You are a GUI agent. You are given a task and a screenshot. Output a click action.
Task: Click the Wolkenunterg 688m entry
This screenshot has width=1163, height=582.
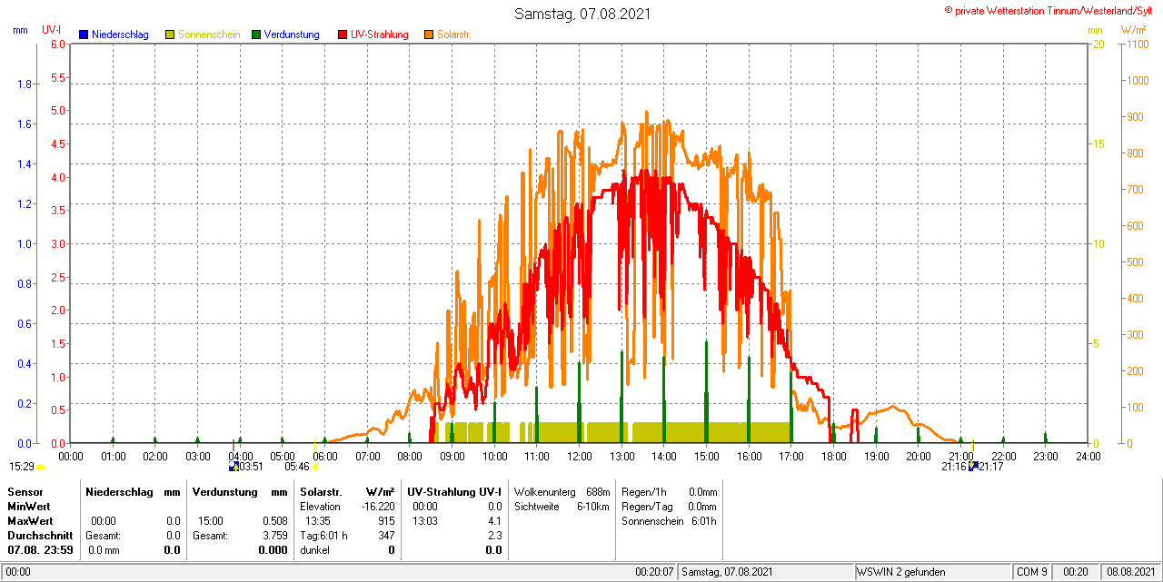click(562, 491)
